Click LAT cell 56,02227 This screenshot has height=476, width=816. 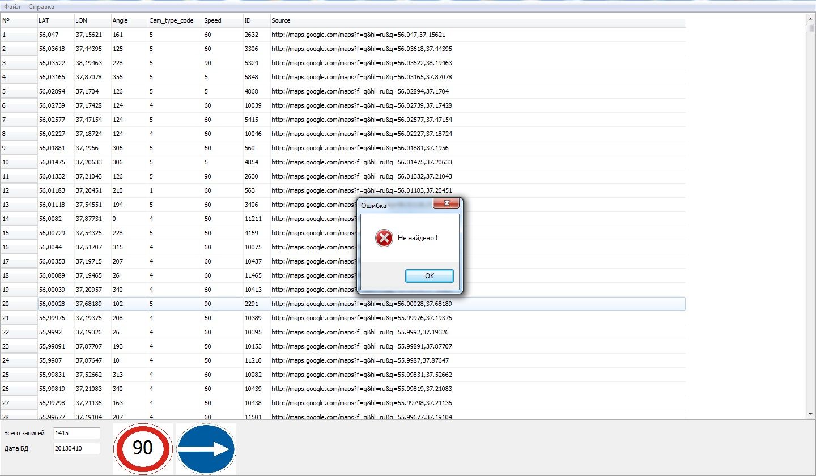(55, 134)
